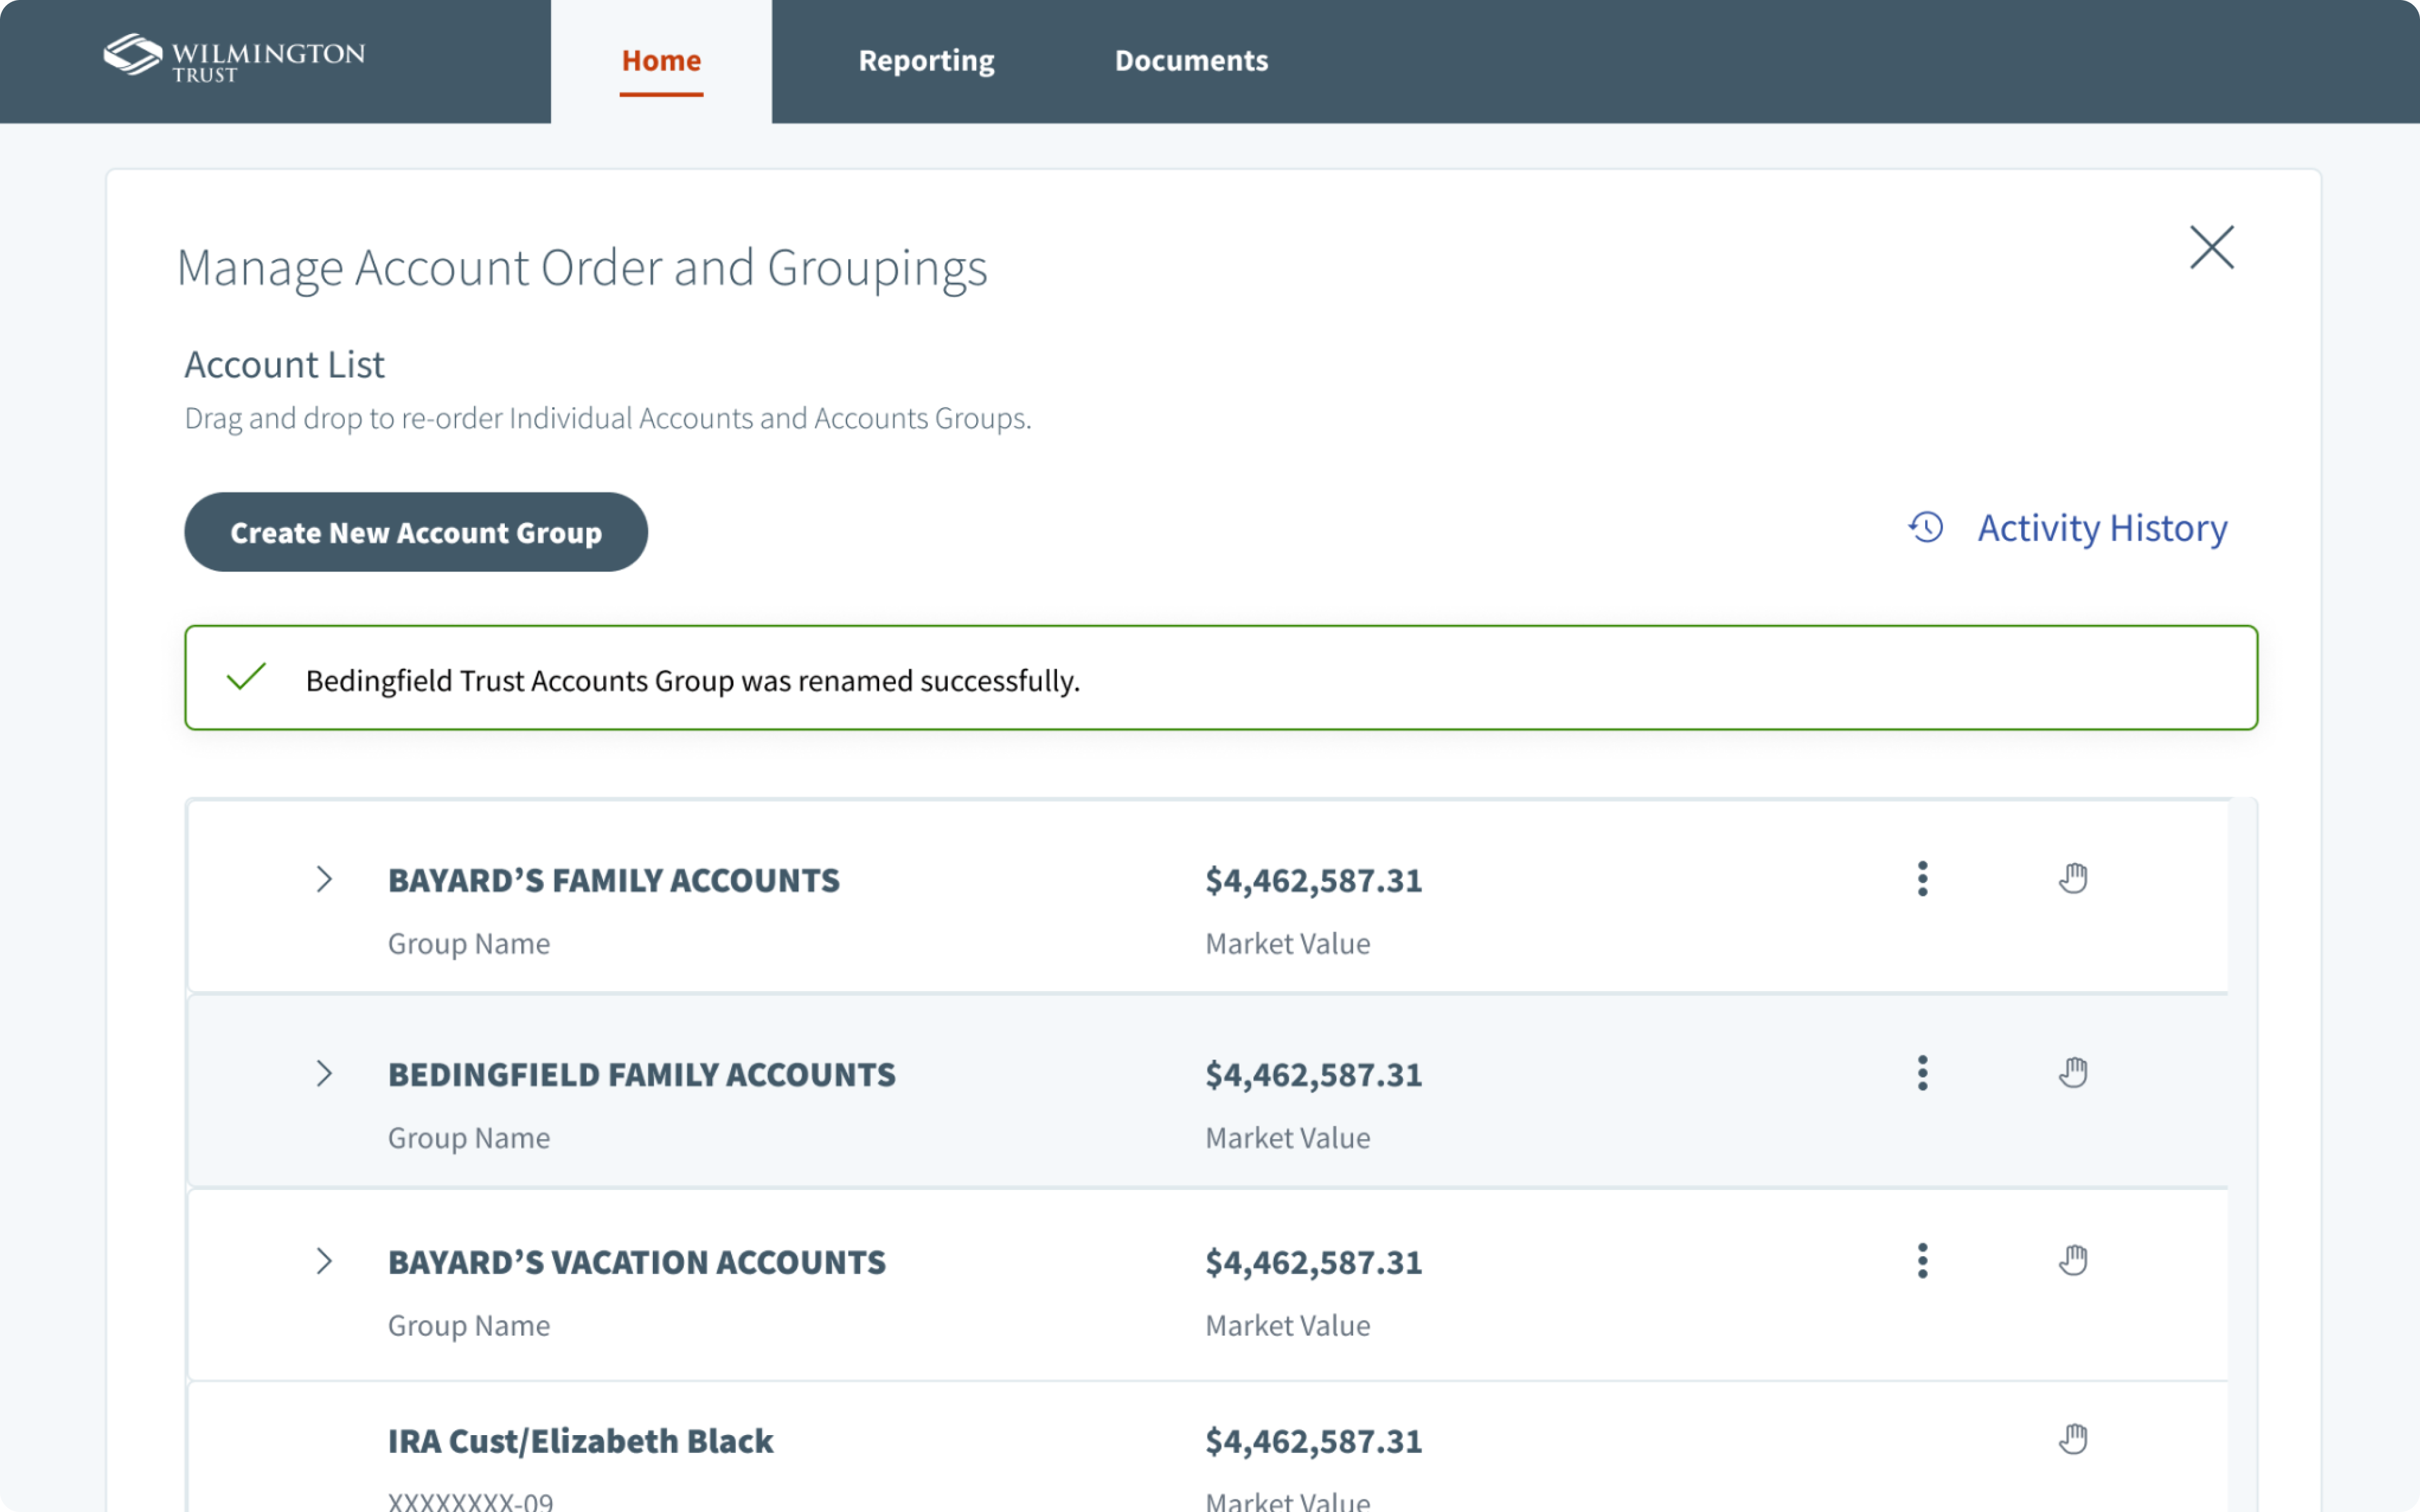The height and width of the screenshot is (1512, 2420).
Task: Expand Bedingfield Family Accounts group
Action: [x=323, y=1073]
